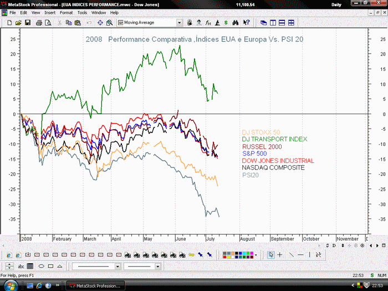Click the DOW JONES INDUSTRIAL legend label

(x=278, y=161)
